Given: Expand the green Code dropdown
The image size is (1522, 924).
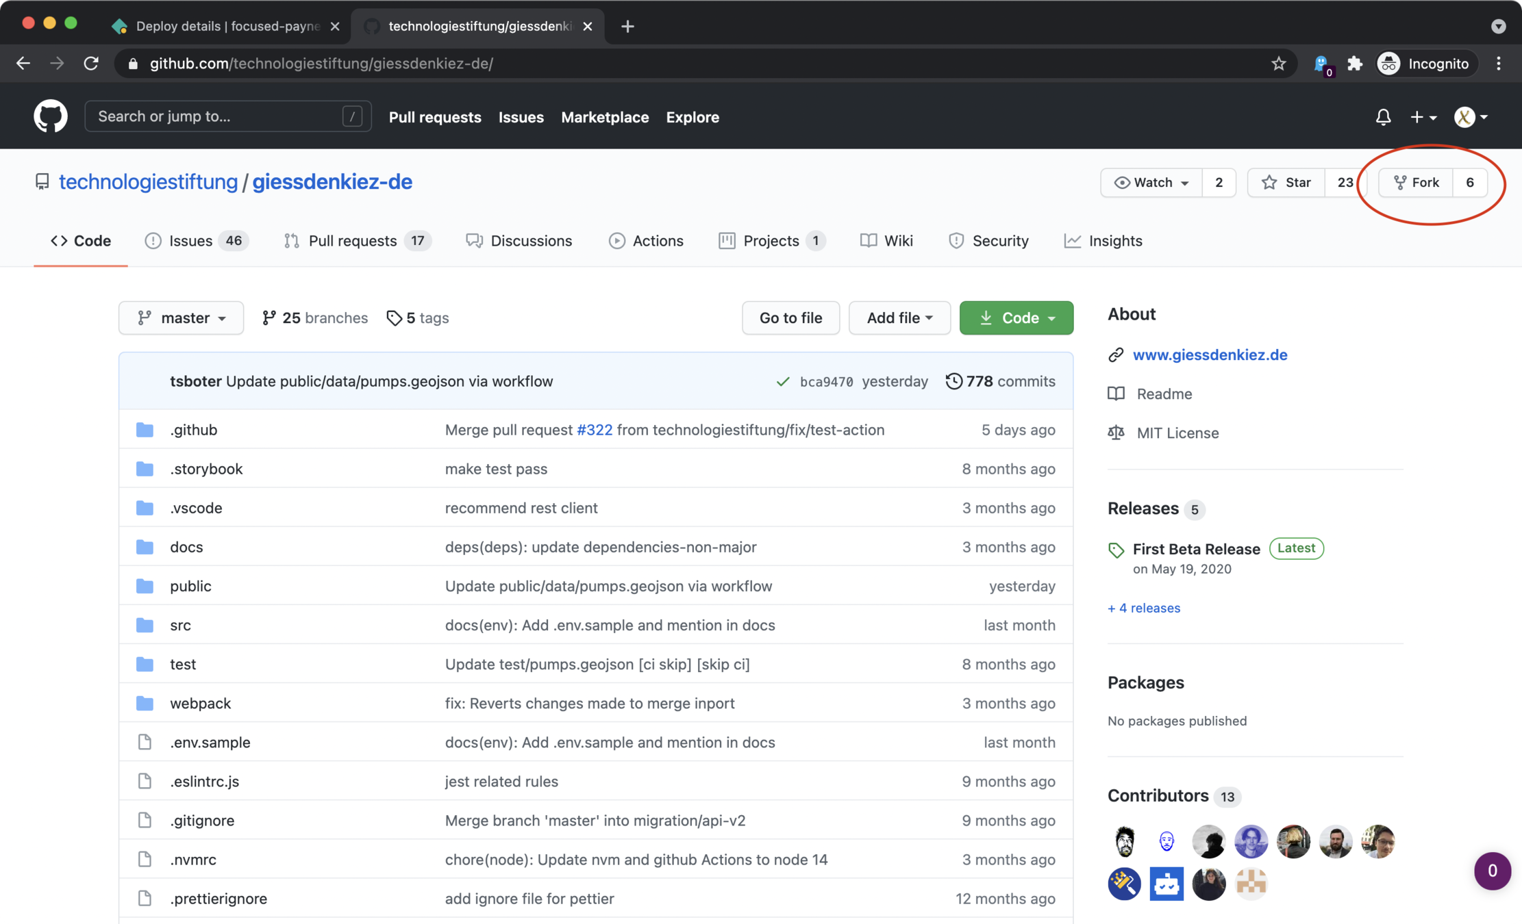Looking at the screenshot, I should coord(1016,318).
